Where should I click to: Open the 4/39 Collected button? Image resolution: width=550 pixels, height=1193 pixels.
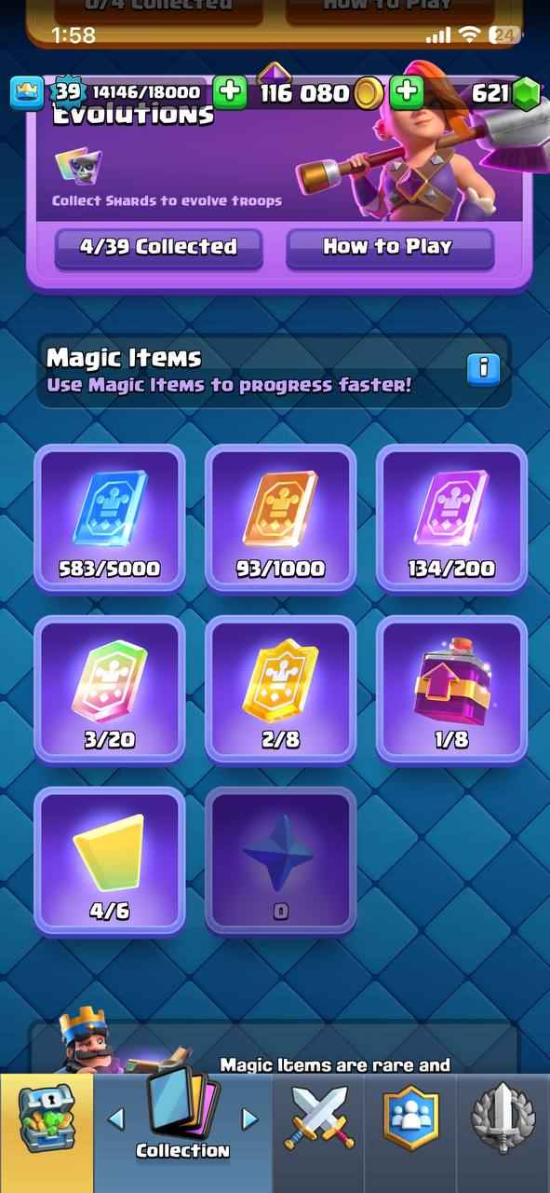158,248
